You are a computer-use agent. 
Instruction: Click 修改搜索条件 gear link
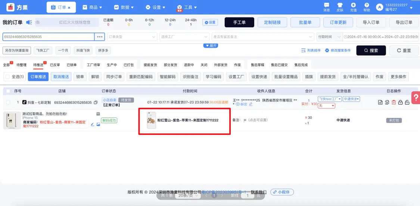[x=338, y=50]
